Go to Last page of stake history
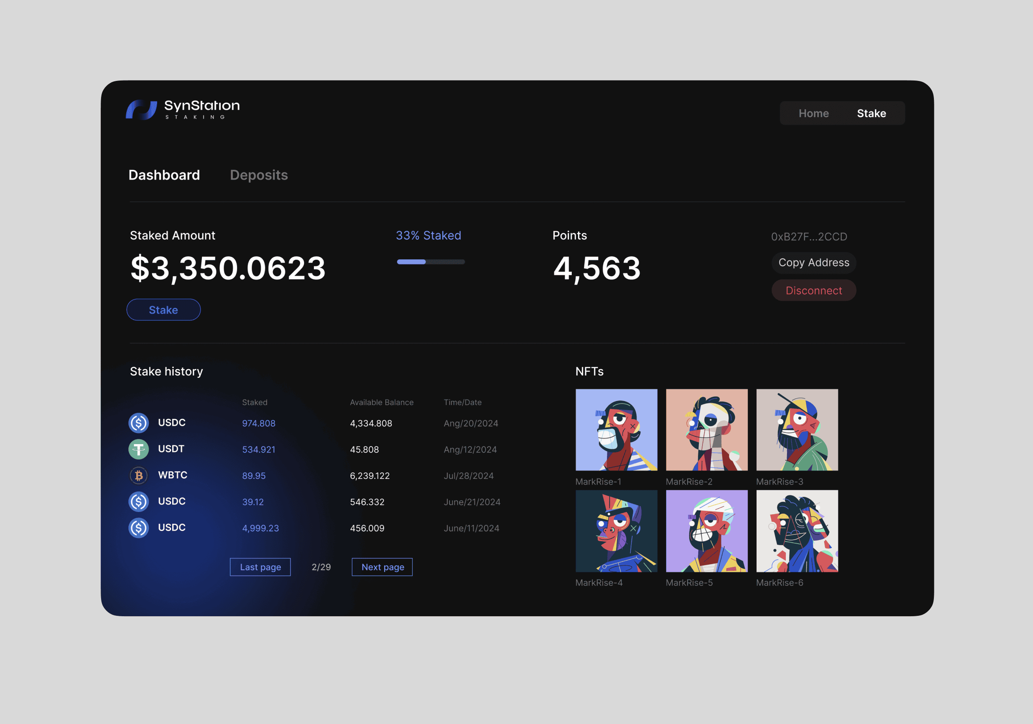1033x724 pixels. (260, 566)
